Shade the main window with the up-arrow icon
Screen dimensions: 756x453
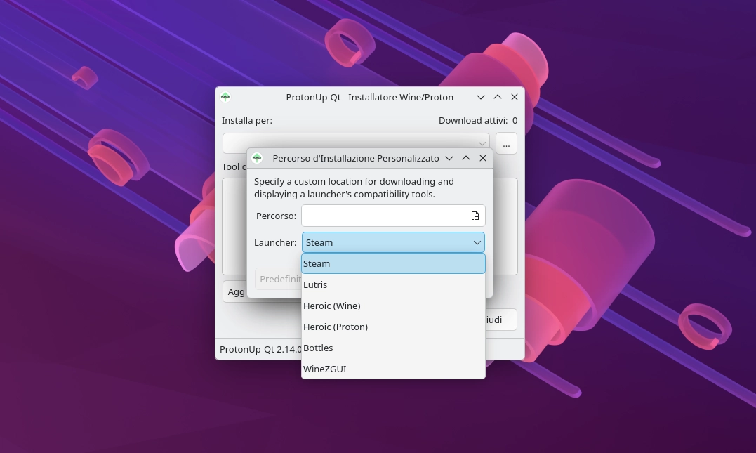497,97
